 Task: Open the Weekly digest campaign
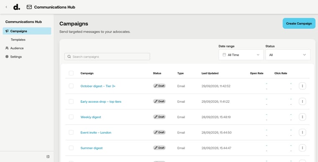pos(91,117)
